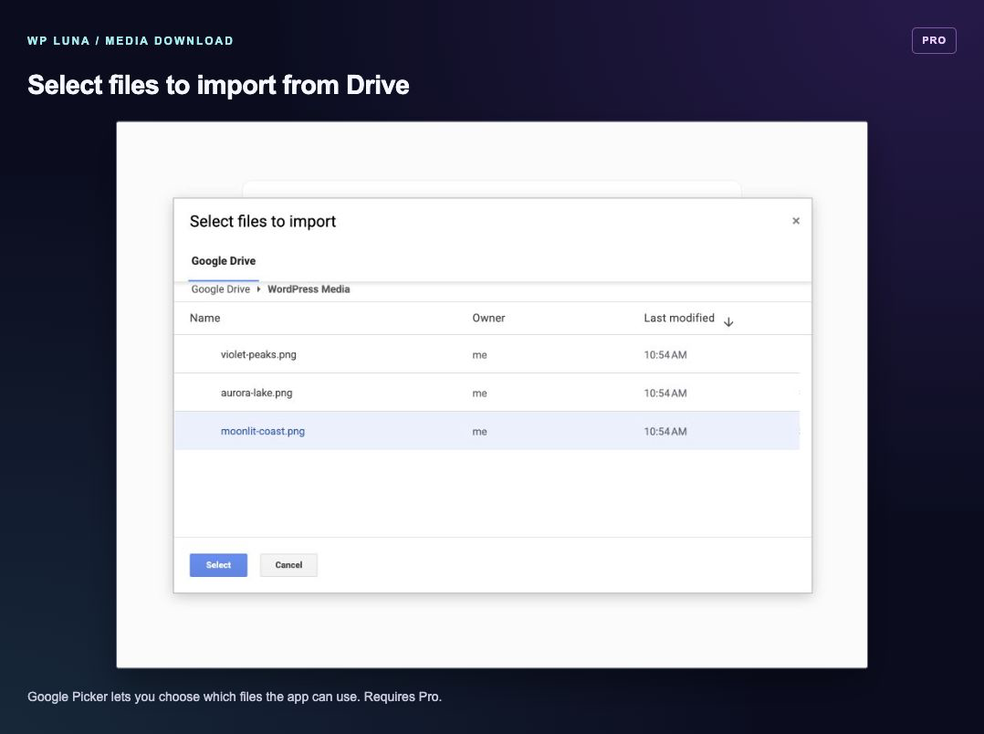
Task: Select violet-peaks.png file
Action: tap(487, 354)
